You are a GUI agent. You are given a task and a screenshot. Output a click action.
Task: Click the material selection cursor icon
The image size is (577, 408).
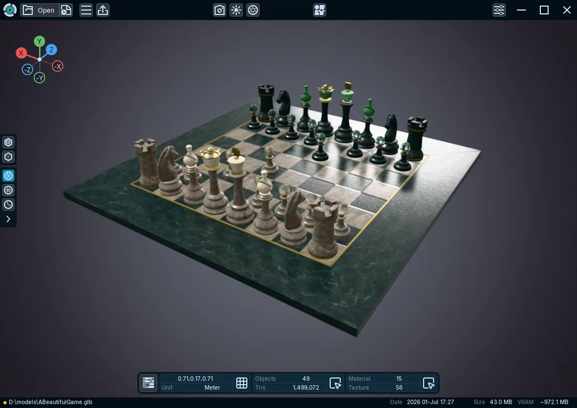click(x=429, y=383)
